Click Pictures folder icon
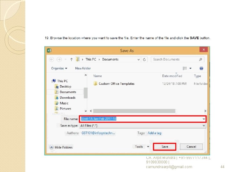230x172 pixels. point(57,109)
